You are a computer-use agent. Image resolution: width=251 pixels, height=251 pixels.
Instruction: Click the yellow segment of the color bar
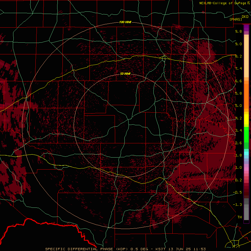coord(246,119)
